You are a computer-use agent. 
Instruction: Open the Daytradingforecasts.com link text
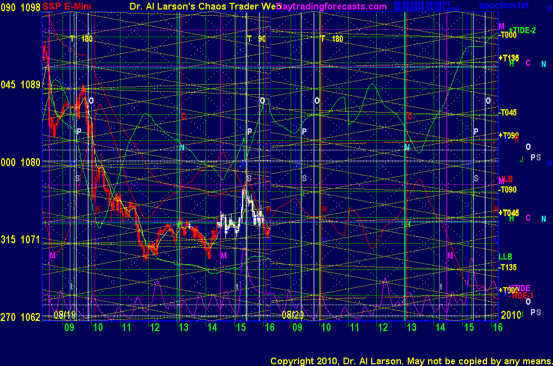coord(332,6)
